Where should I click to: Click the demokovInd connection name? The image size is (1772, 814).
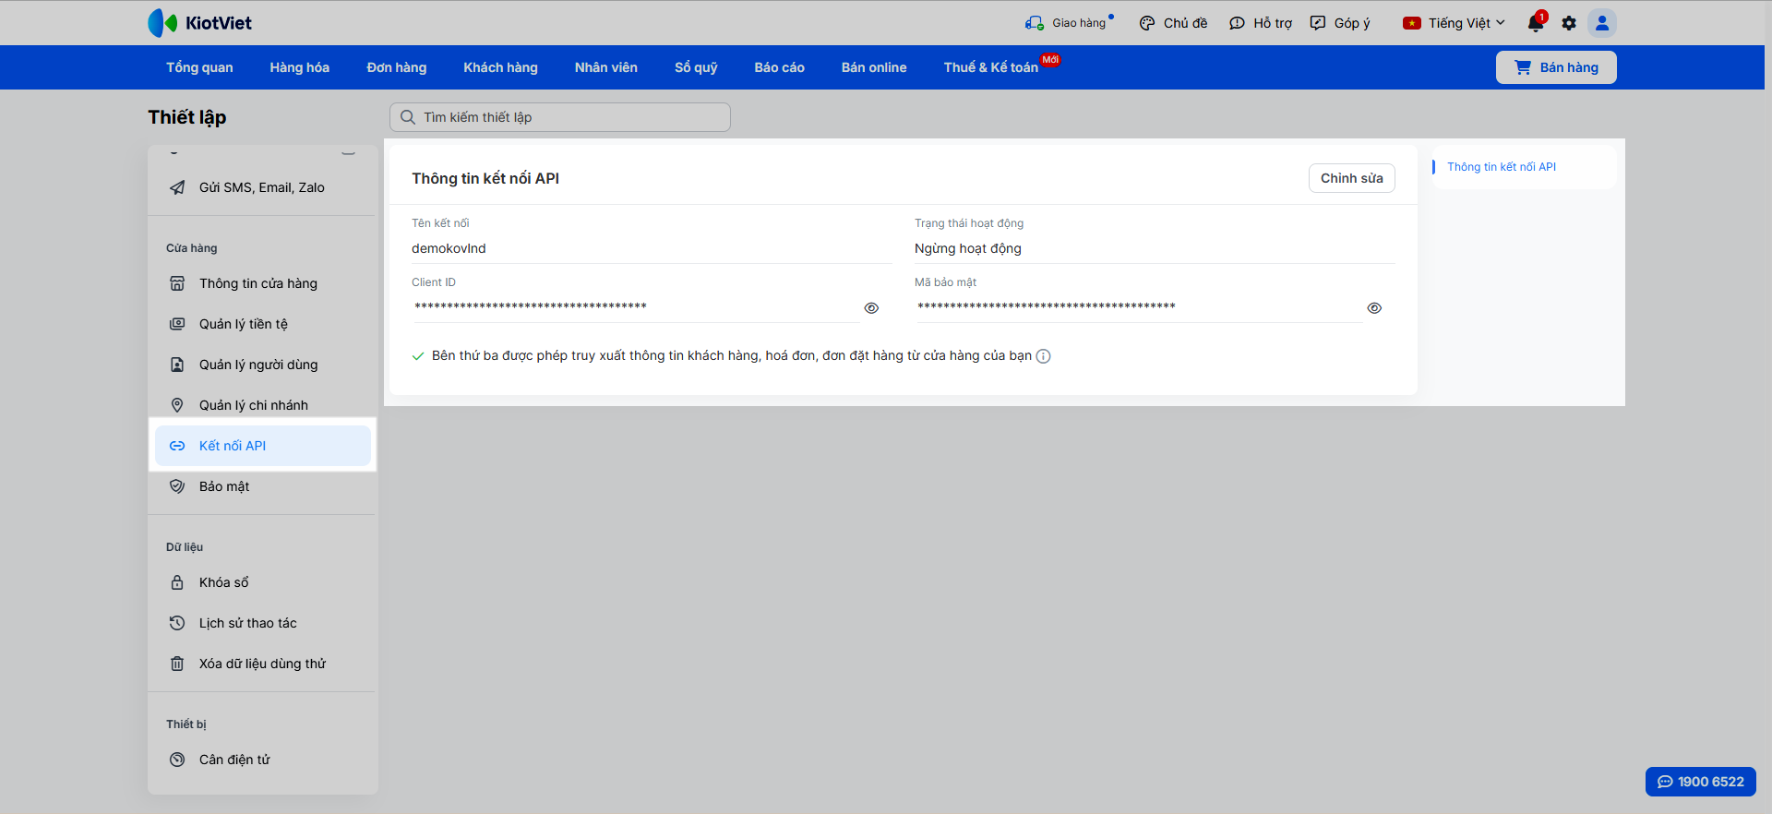click(449, 248)
